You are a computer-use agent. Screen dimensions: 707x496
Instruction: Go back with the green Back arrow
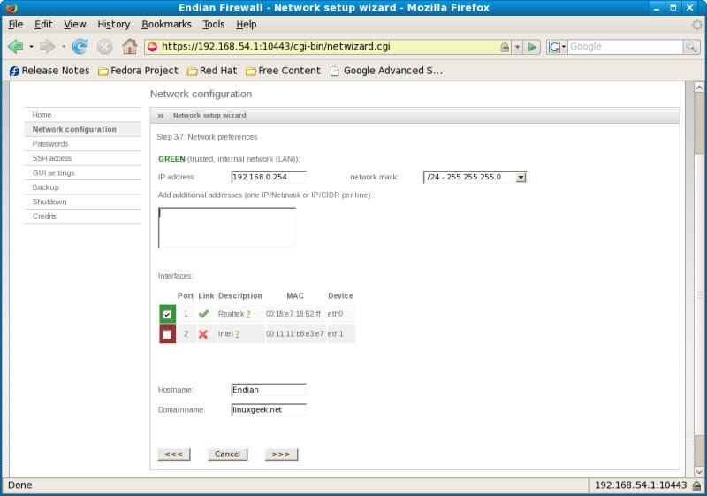15,46
